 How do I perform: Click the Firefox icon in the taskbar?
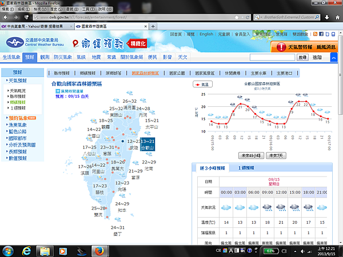99,251
